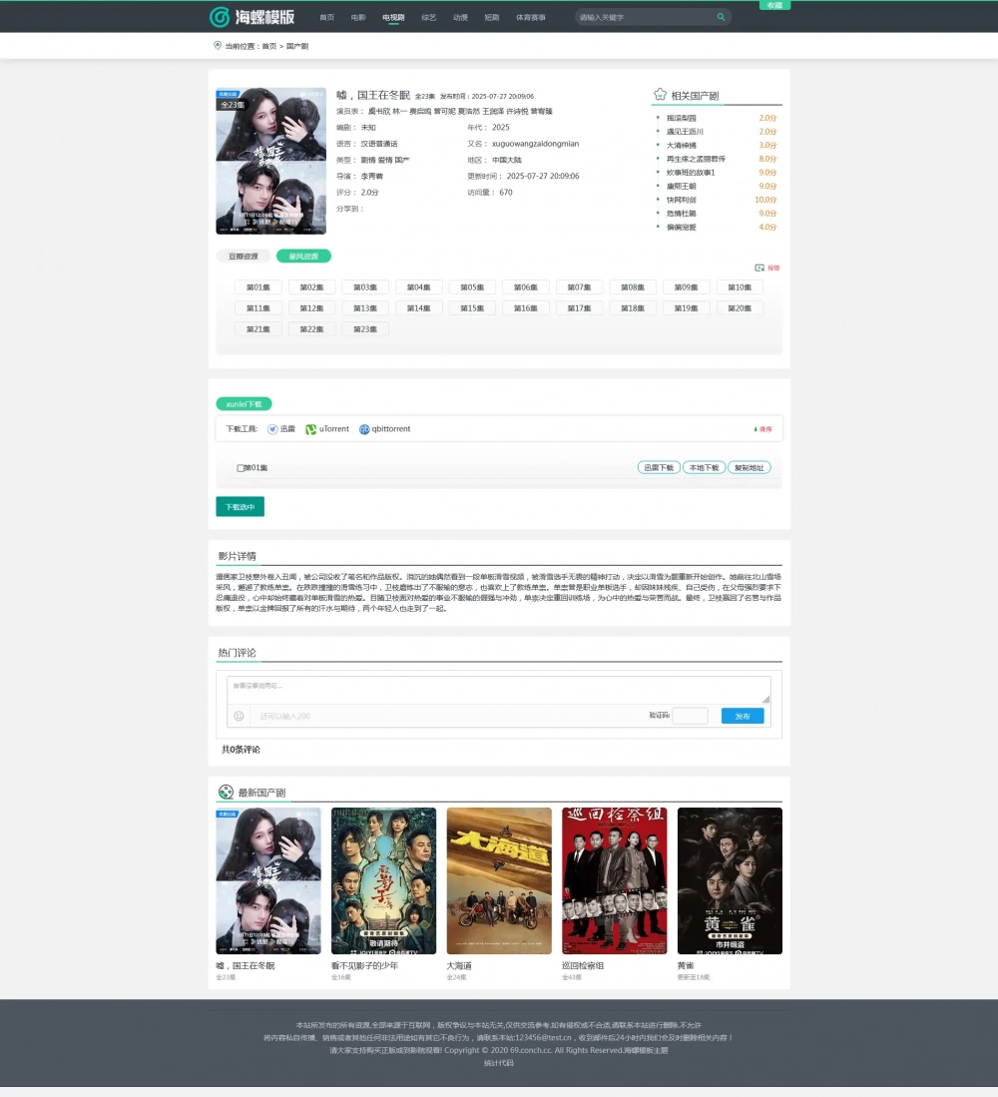998x1097 pixels.
Task: Play episode 第05集
Action: 472,287
